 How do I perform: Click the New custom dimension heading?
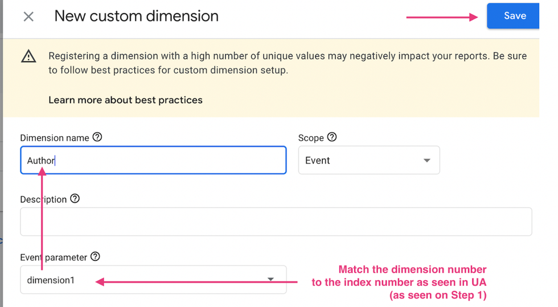click(x=136, y=16)
